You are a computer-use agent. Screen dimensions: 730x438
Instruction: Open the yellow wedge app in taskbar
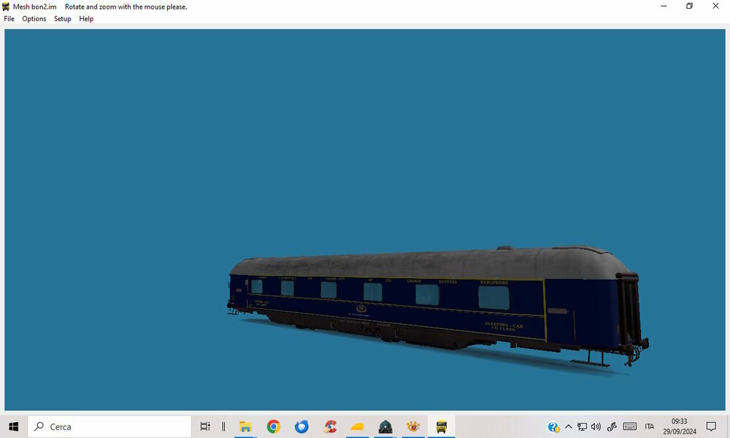coord(357,426)
